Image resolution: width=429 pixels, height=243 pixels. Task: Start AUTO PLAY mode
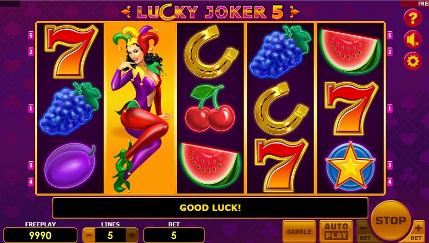pyautogui.click(x=336, y=231)
